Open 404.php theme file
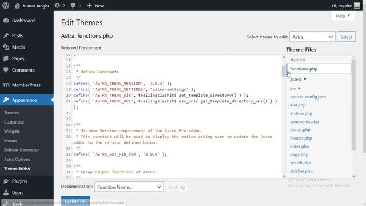 tap(297, 105)
